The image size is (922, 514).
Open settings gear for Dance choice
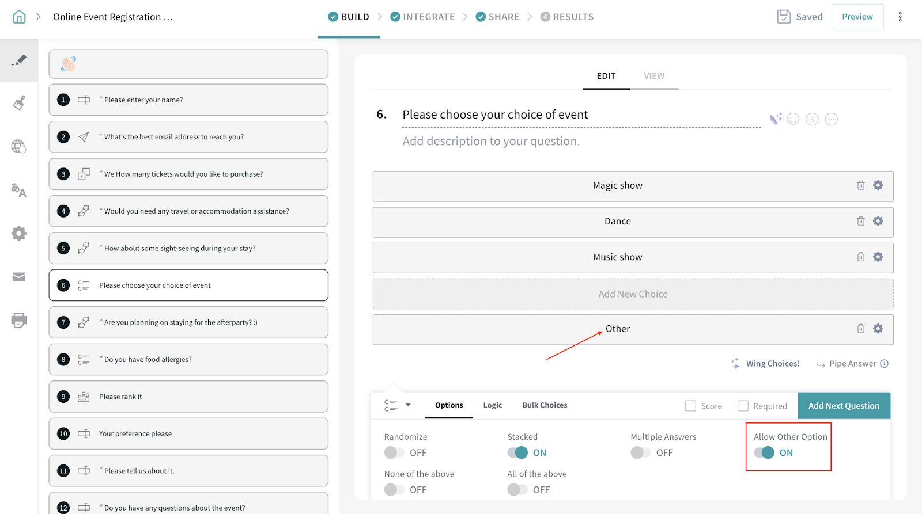tap(878, 221)
